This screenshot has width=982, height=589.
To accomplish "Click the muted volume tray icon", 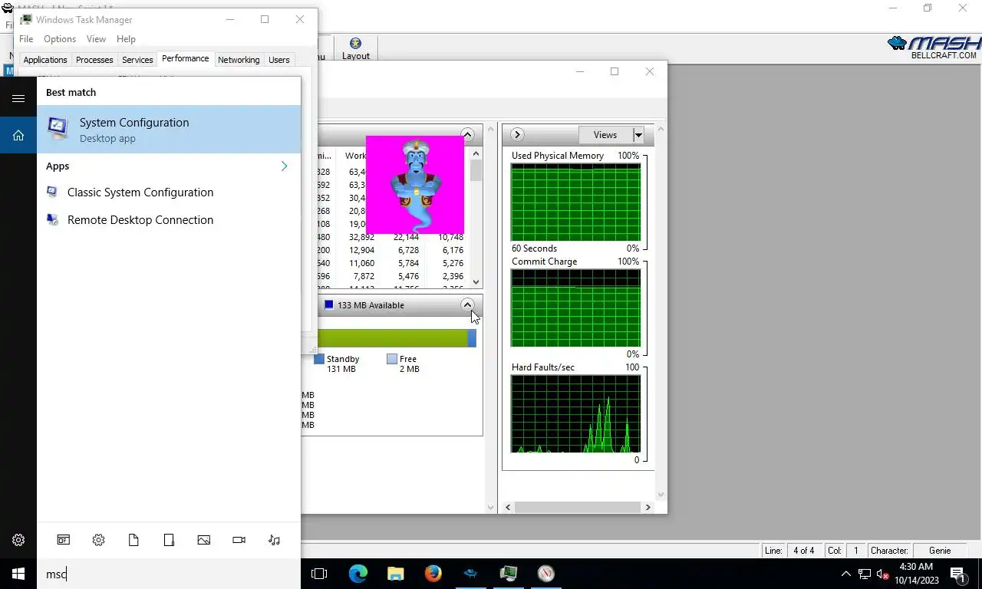I will click(x=883, y=574).
